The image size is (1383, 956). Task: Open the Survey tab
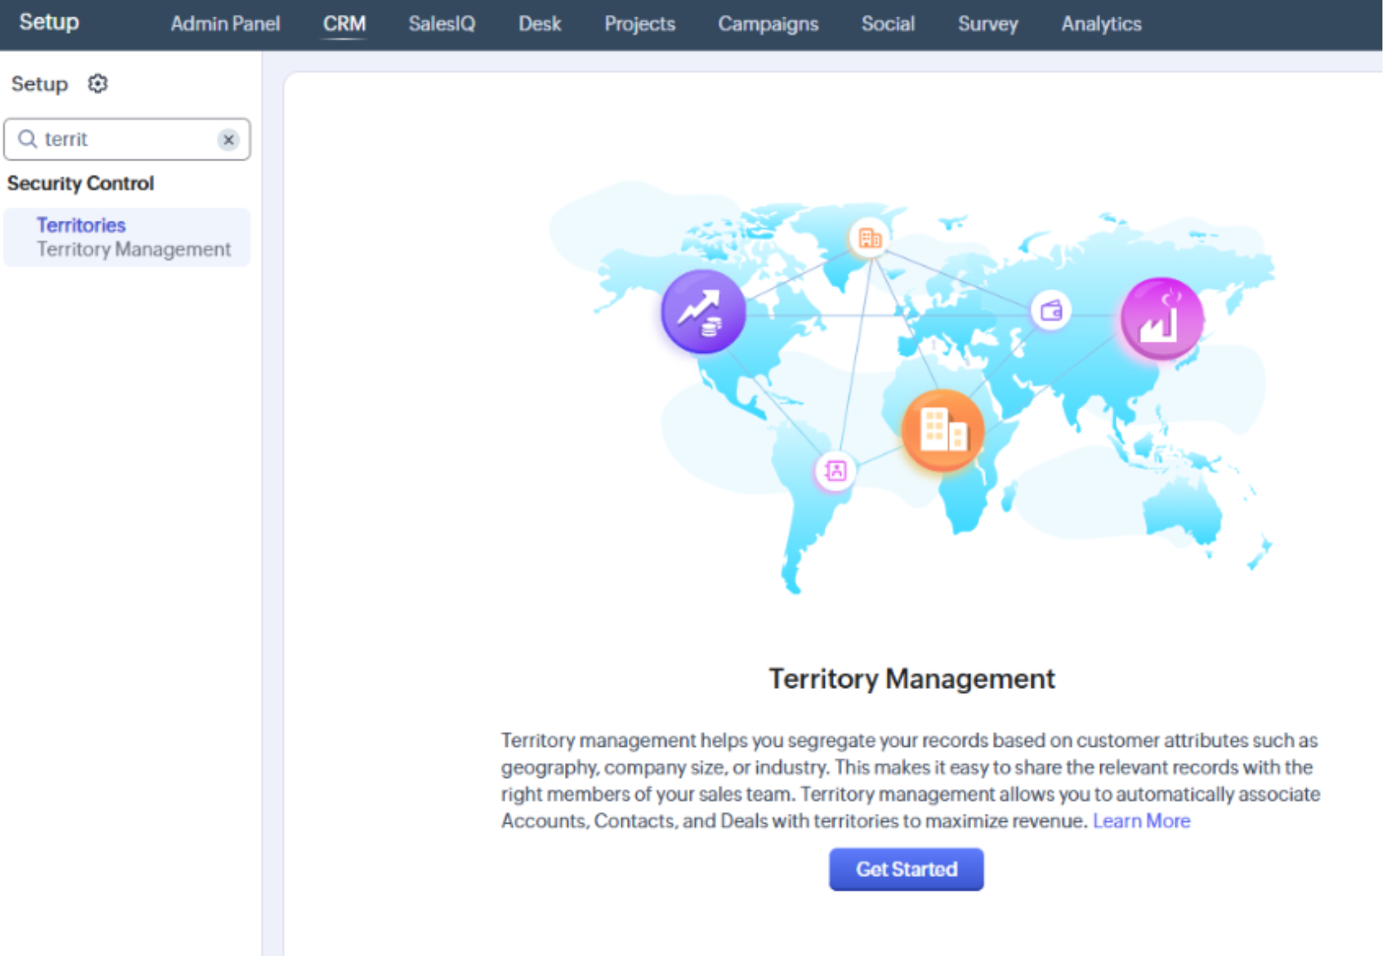tap(988, 24)
